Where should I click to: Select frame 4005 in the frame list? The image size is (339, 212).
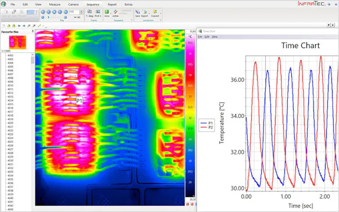click(10, 67)
